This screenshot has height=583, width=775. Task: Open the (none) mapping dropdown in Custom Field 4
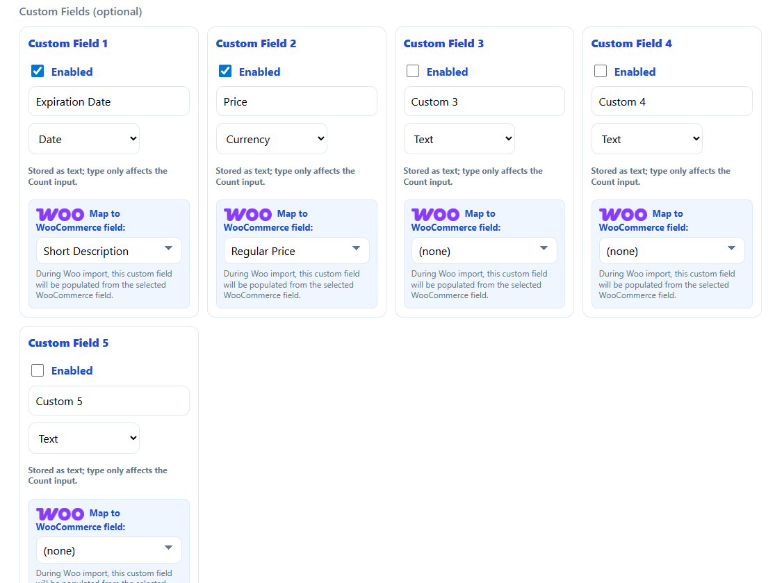point(671,250)
